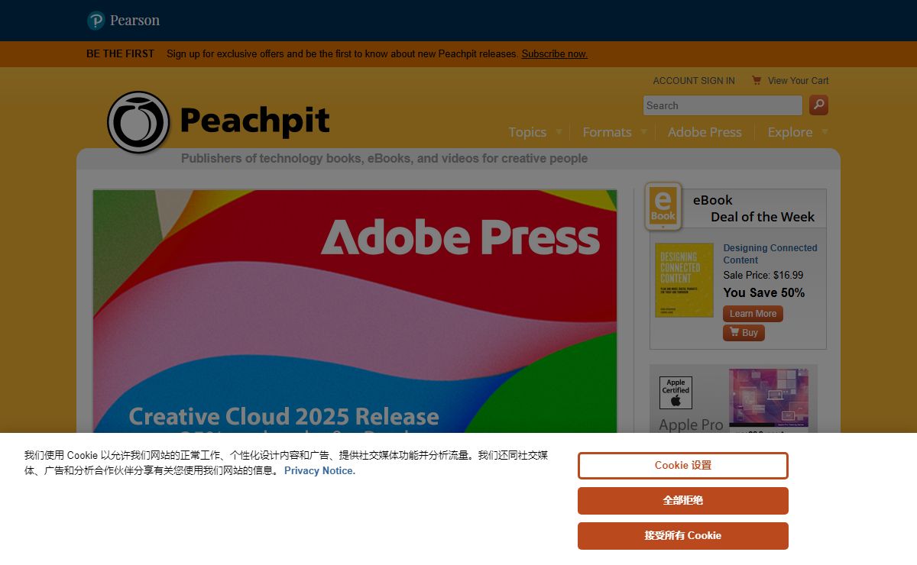917x565 pixels.
Task: Click the Designing Connected Content book cover
Action: 684,280
